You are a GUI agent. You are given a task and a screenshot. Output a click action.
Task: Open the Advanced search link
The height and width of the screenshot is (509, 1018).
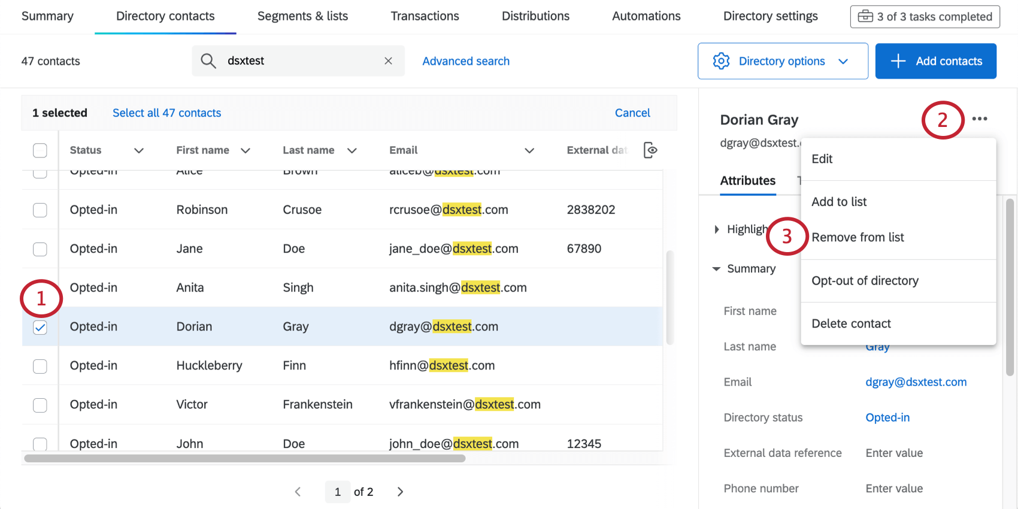(x=466, y=61)
